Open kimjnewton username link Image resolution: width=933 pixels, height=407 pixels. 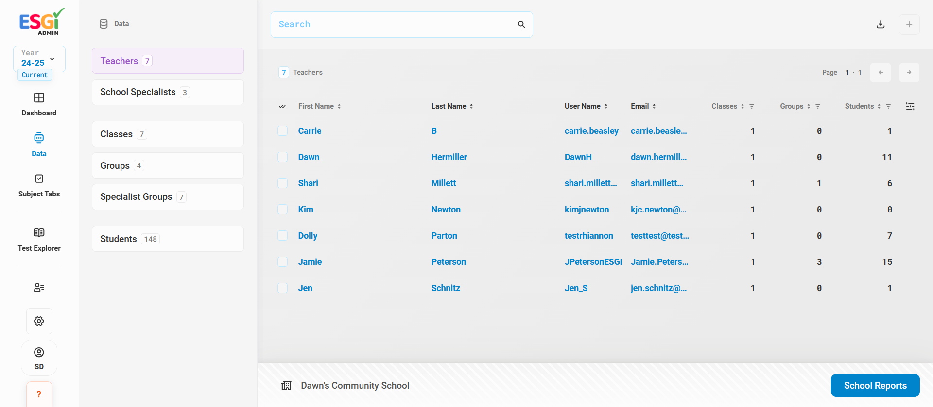587,210
